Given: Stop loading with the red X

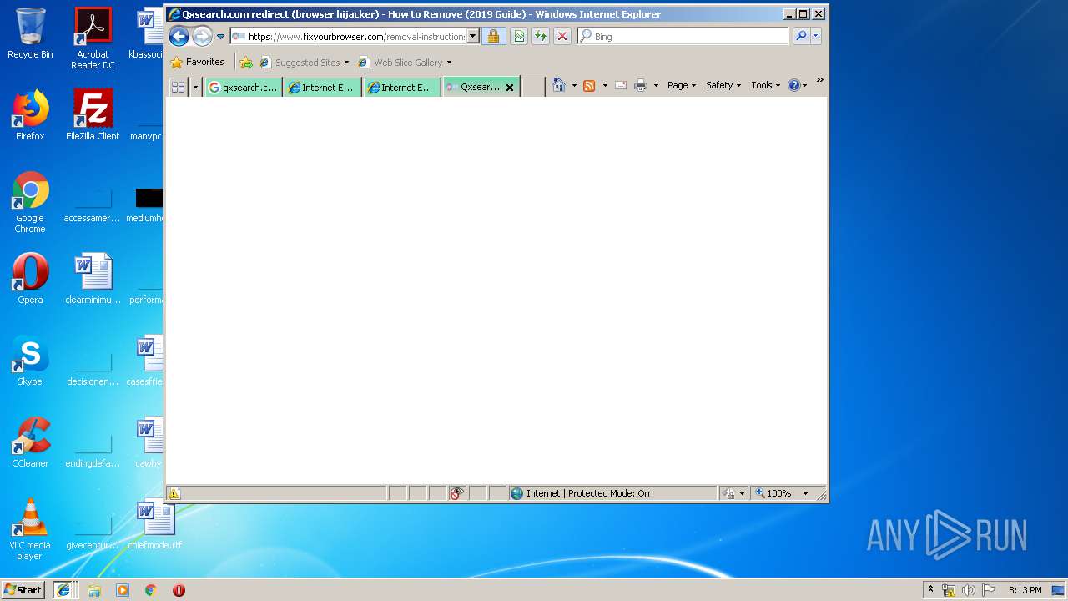Looking at the screenshot, I should coord(562,37).
